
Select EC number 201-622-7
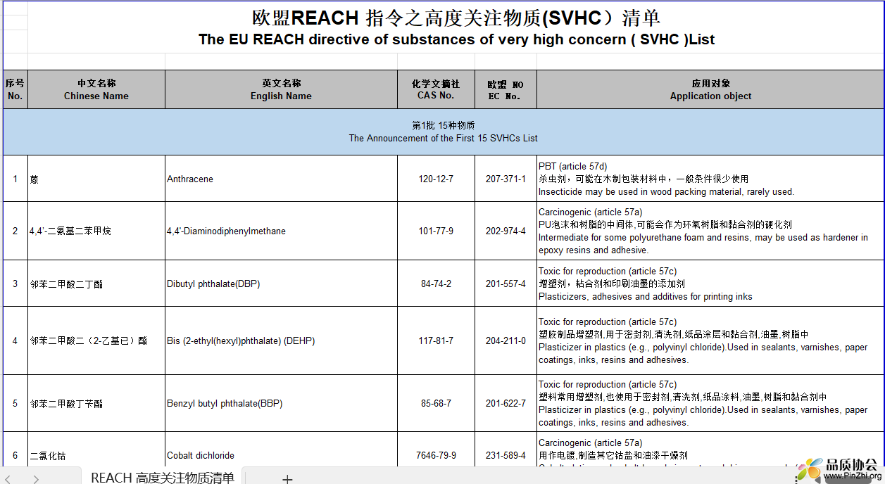pyautogui.click(x=506, y=403)
